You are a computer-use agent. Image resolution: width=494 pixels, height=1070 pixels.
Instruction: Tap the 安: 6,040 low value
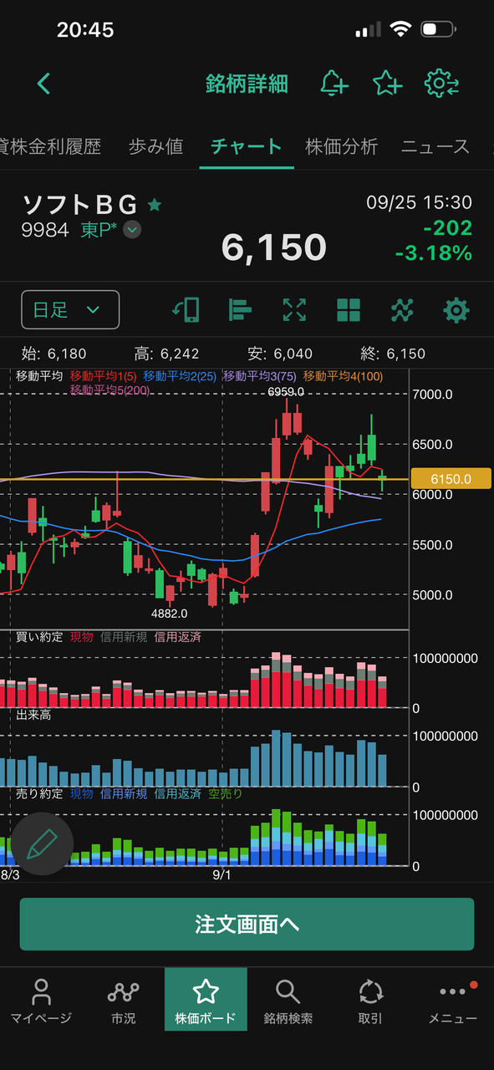[281, 354]
